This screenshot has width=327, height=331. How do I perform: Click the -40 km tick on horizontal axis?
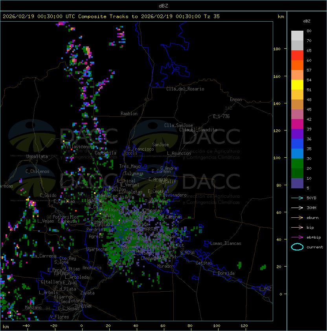click(26, 326)
